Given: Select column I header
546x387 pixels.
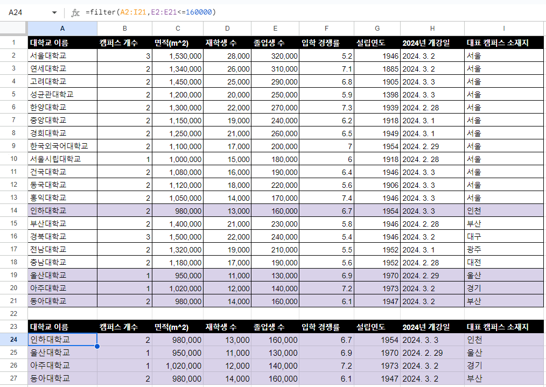Looking at the screenshot, I should click(504, 29).
